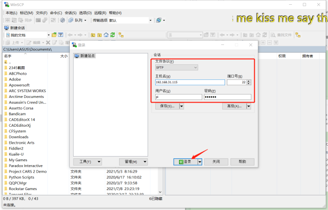This screenshot has width=328, height=210.
Task: Refresh the remote panel icon
Action: point(265,35)
